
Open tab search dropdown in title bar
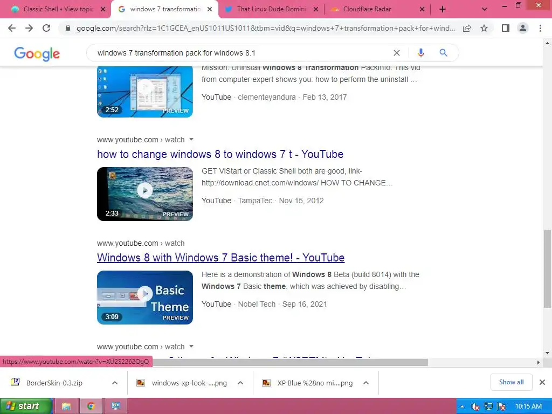pyautogui.click(x=485, y=10)
